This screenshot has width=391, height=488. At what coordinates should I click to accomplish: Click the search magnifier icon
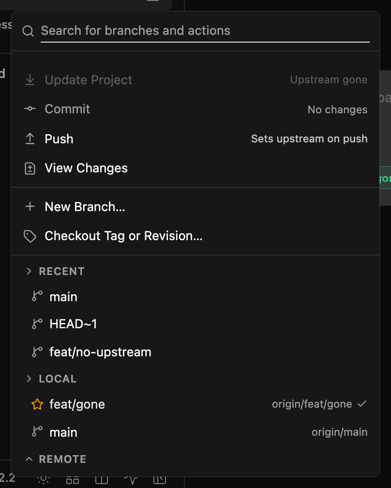tap(28, 31)
